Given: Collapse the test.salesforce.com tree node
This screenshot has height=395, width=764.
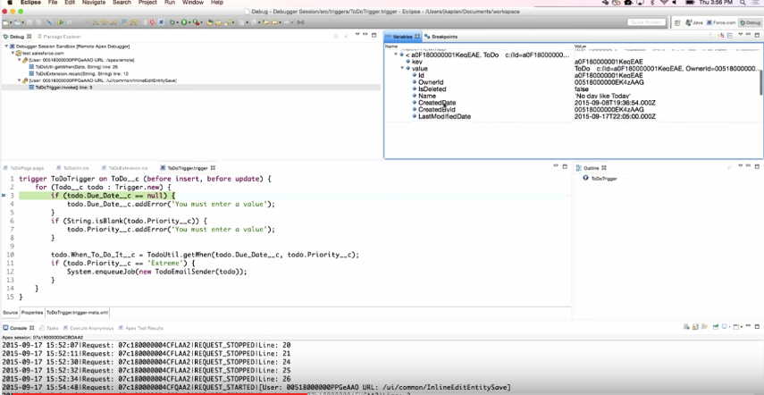Looking at the screenshot, I should [x=13, y=53].
